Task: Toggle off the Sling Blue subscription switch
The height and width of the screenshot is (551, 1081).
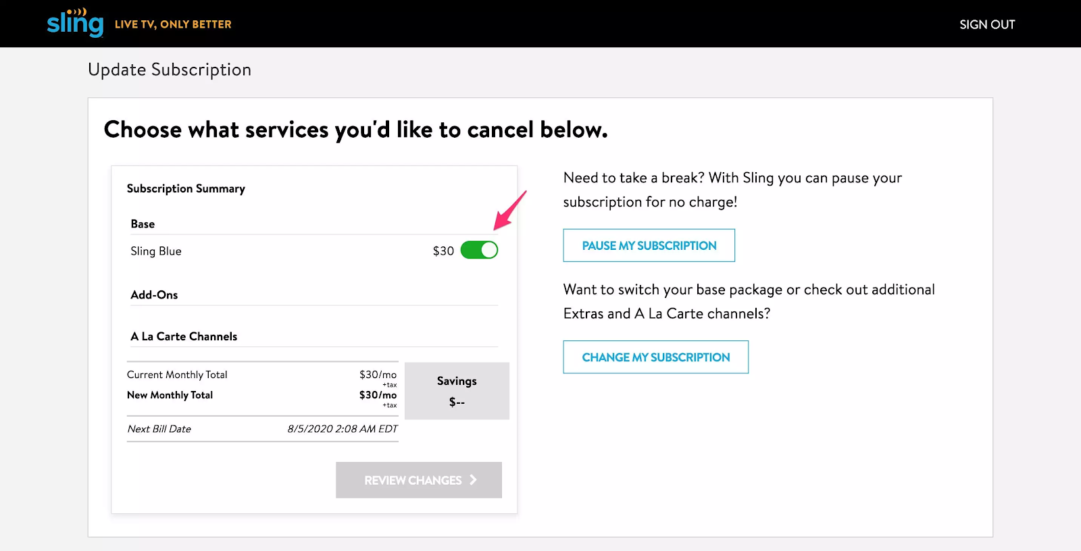Action: point(479,251)
